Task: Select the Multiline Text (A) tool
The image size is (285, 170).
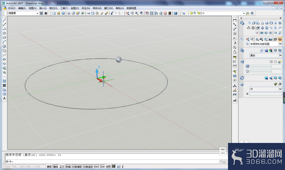Action: pyautogui.click(x=4, y=99)
